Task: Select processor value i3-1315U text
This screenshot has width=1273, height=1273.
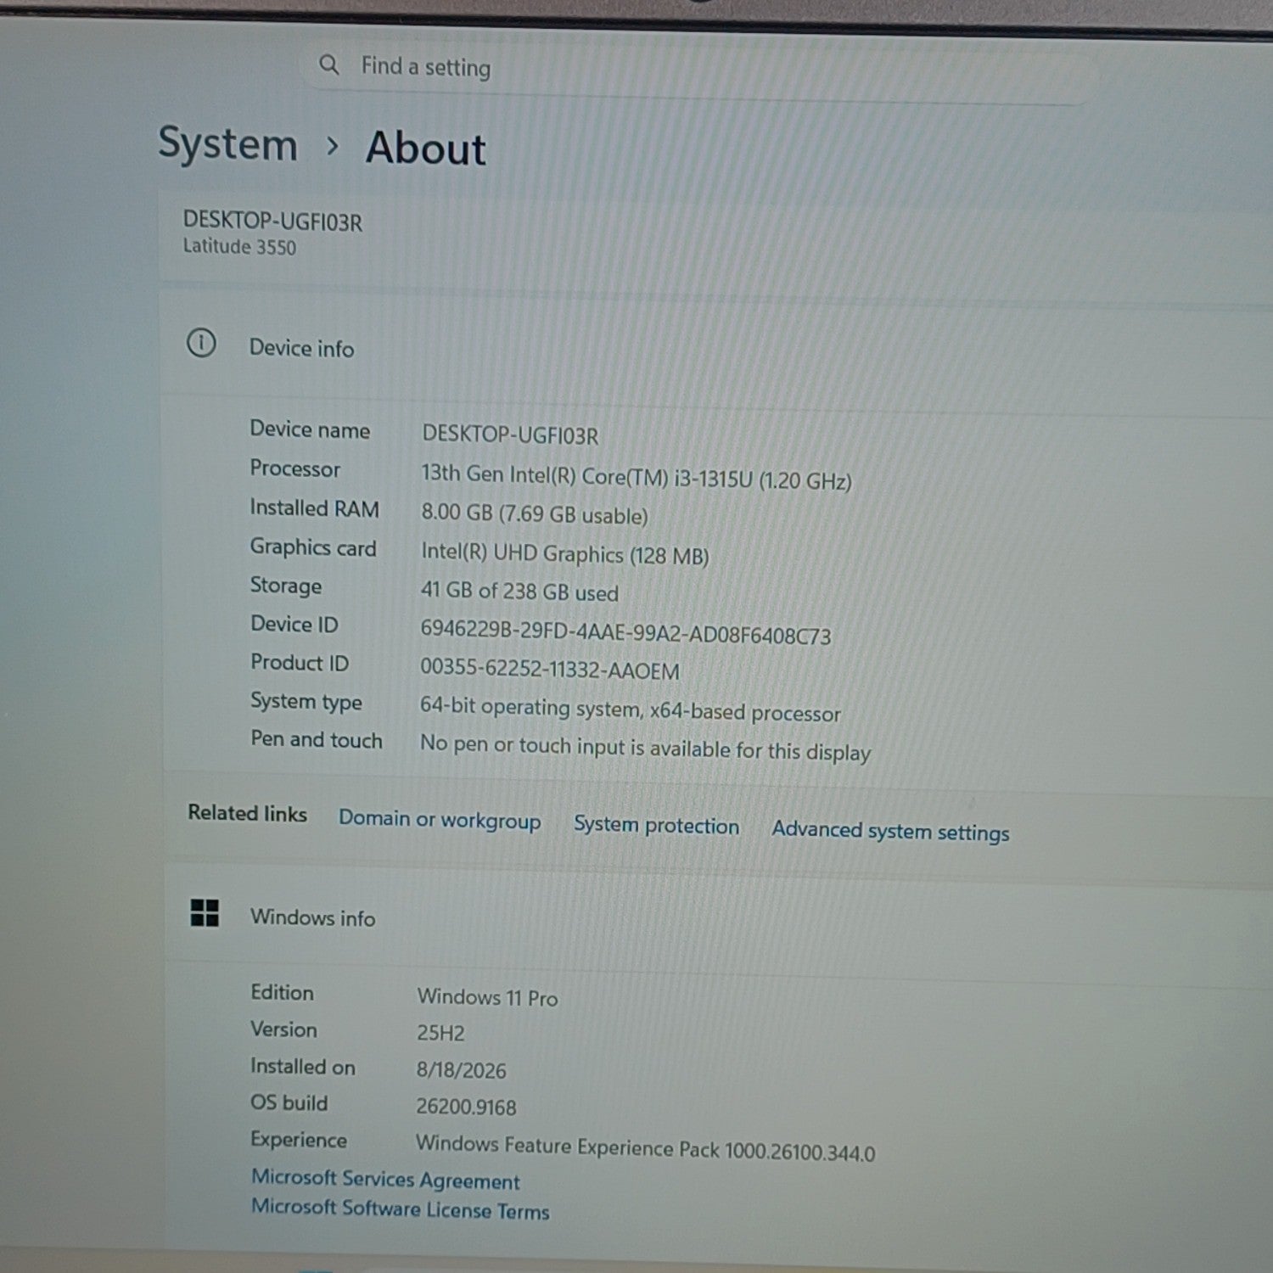Action: (x=636, y=478)
